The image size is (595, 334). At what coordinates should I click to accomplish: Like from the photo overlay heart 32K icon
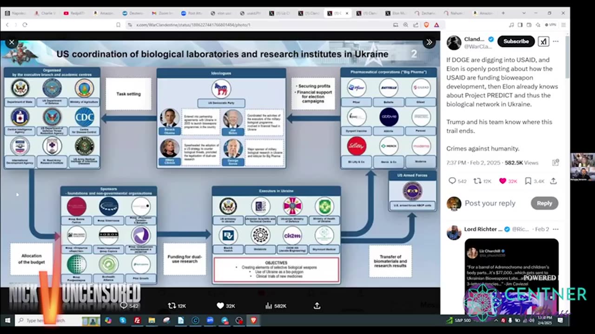click(220, 306)
